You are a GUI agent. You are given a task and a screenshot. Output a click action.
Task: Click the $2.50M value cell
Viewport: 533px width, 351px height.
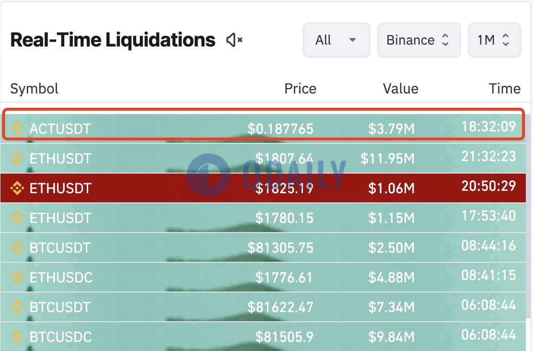click(391, 247)
